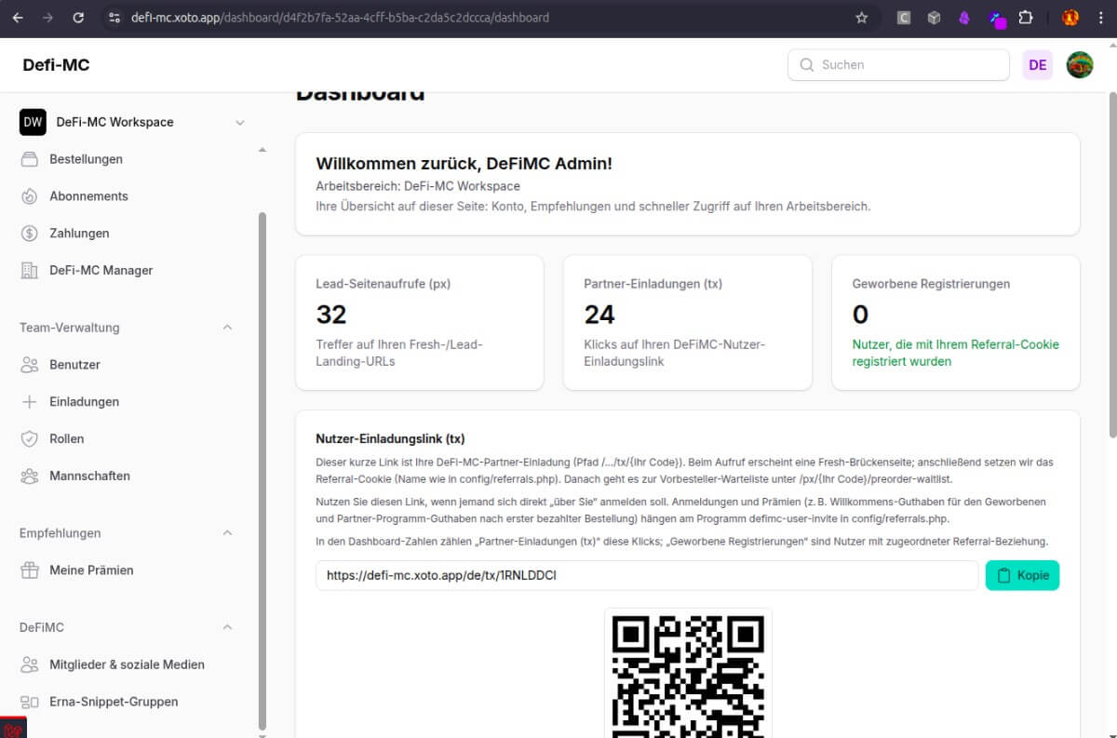Screen dimensions: 1117x738
Task: Go back with browser back arrow
Action: 18,18
